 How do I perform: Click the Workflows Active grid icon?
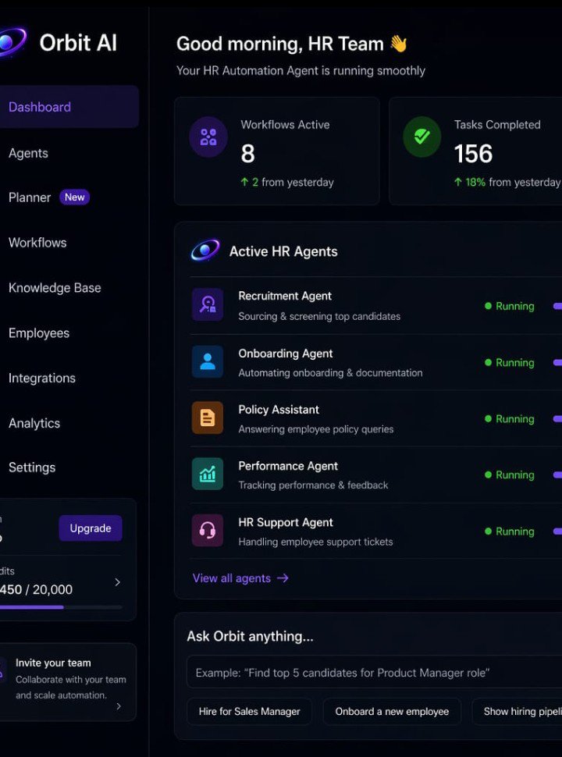point(208,137)
